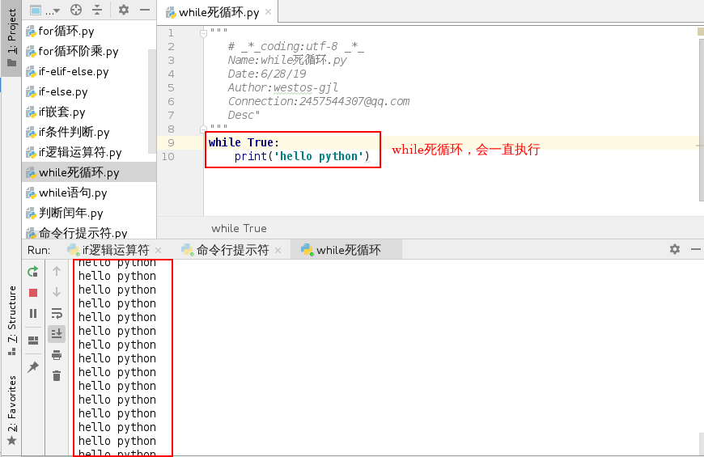Pause the program output
This screenshot has height=457, width=704.
pyautogui.click(x=33, y=313)
